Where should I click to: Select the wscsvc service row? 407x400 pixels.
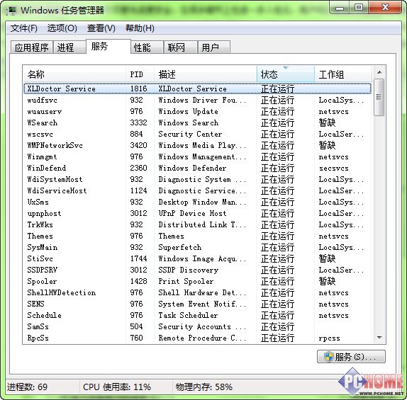pos(197,134)
